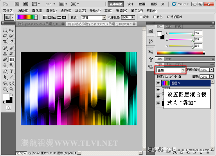
Task: Select the Dodge tool
Action: coord(11,65)
